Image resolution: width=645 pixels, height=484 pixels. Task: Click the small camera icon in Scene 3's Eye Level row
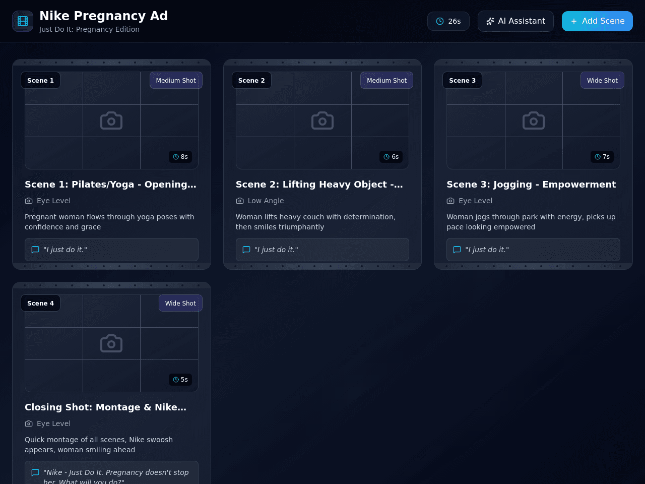pyautogui.click(x=450, y=201)
